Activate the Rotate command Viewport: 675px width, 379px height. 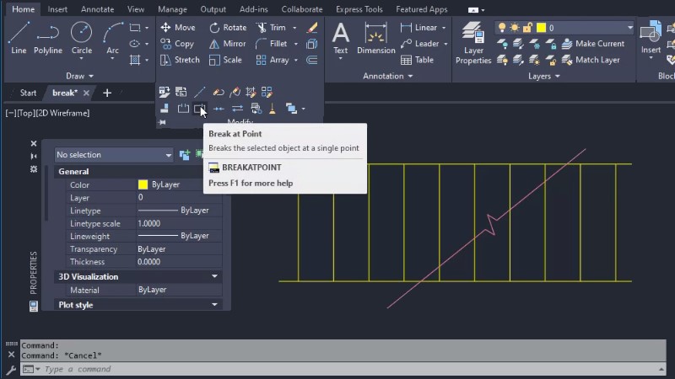tap(228, 28)
